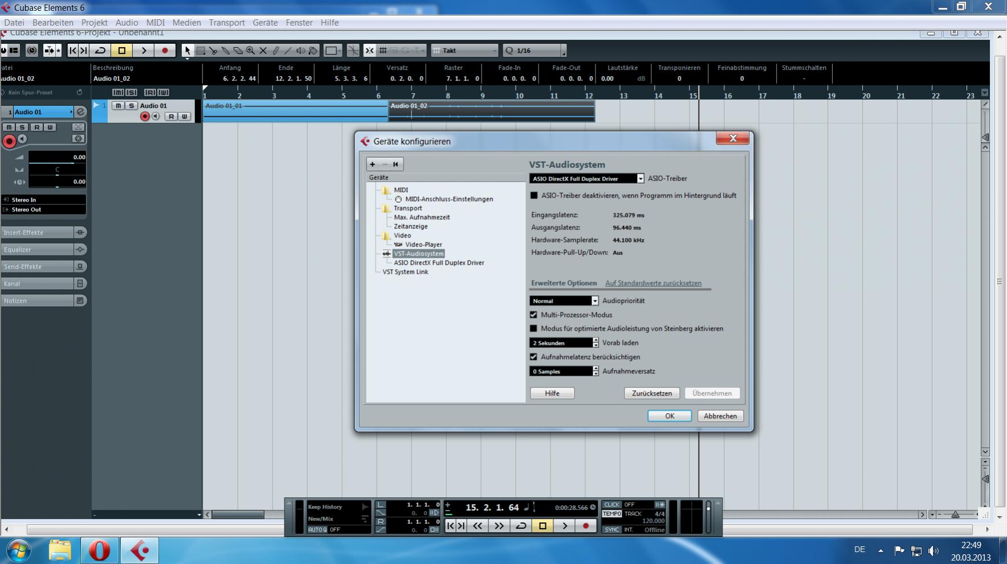Select the Play speaker tool
The image size is (1007, 564).
click(300, 51)
